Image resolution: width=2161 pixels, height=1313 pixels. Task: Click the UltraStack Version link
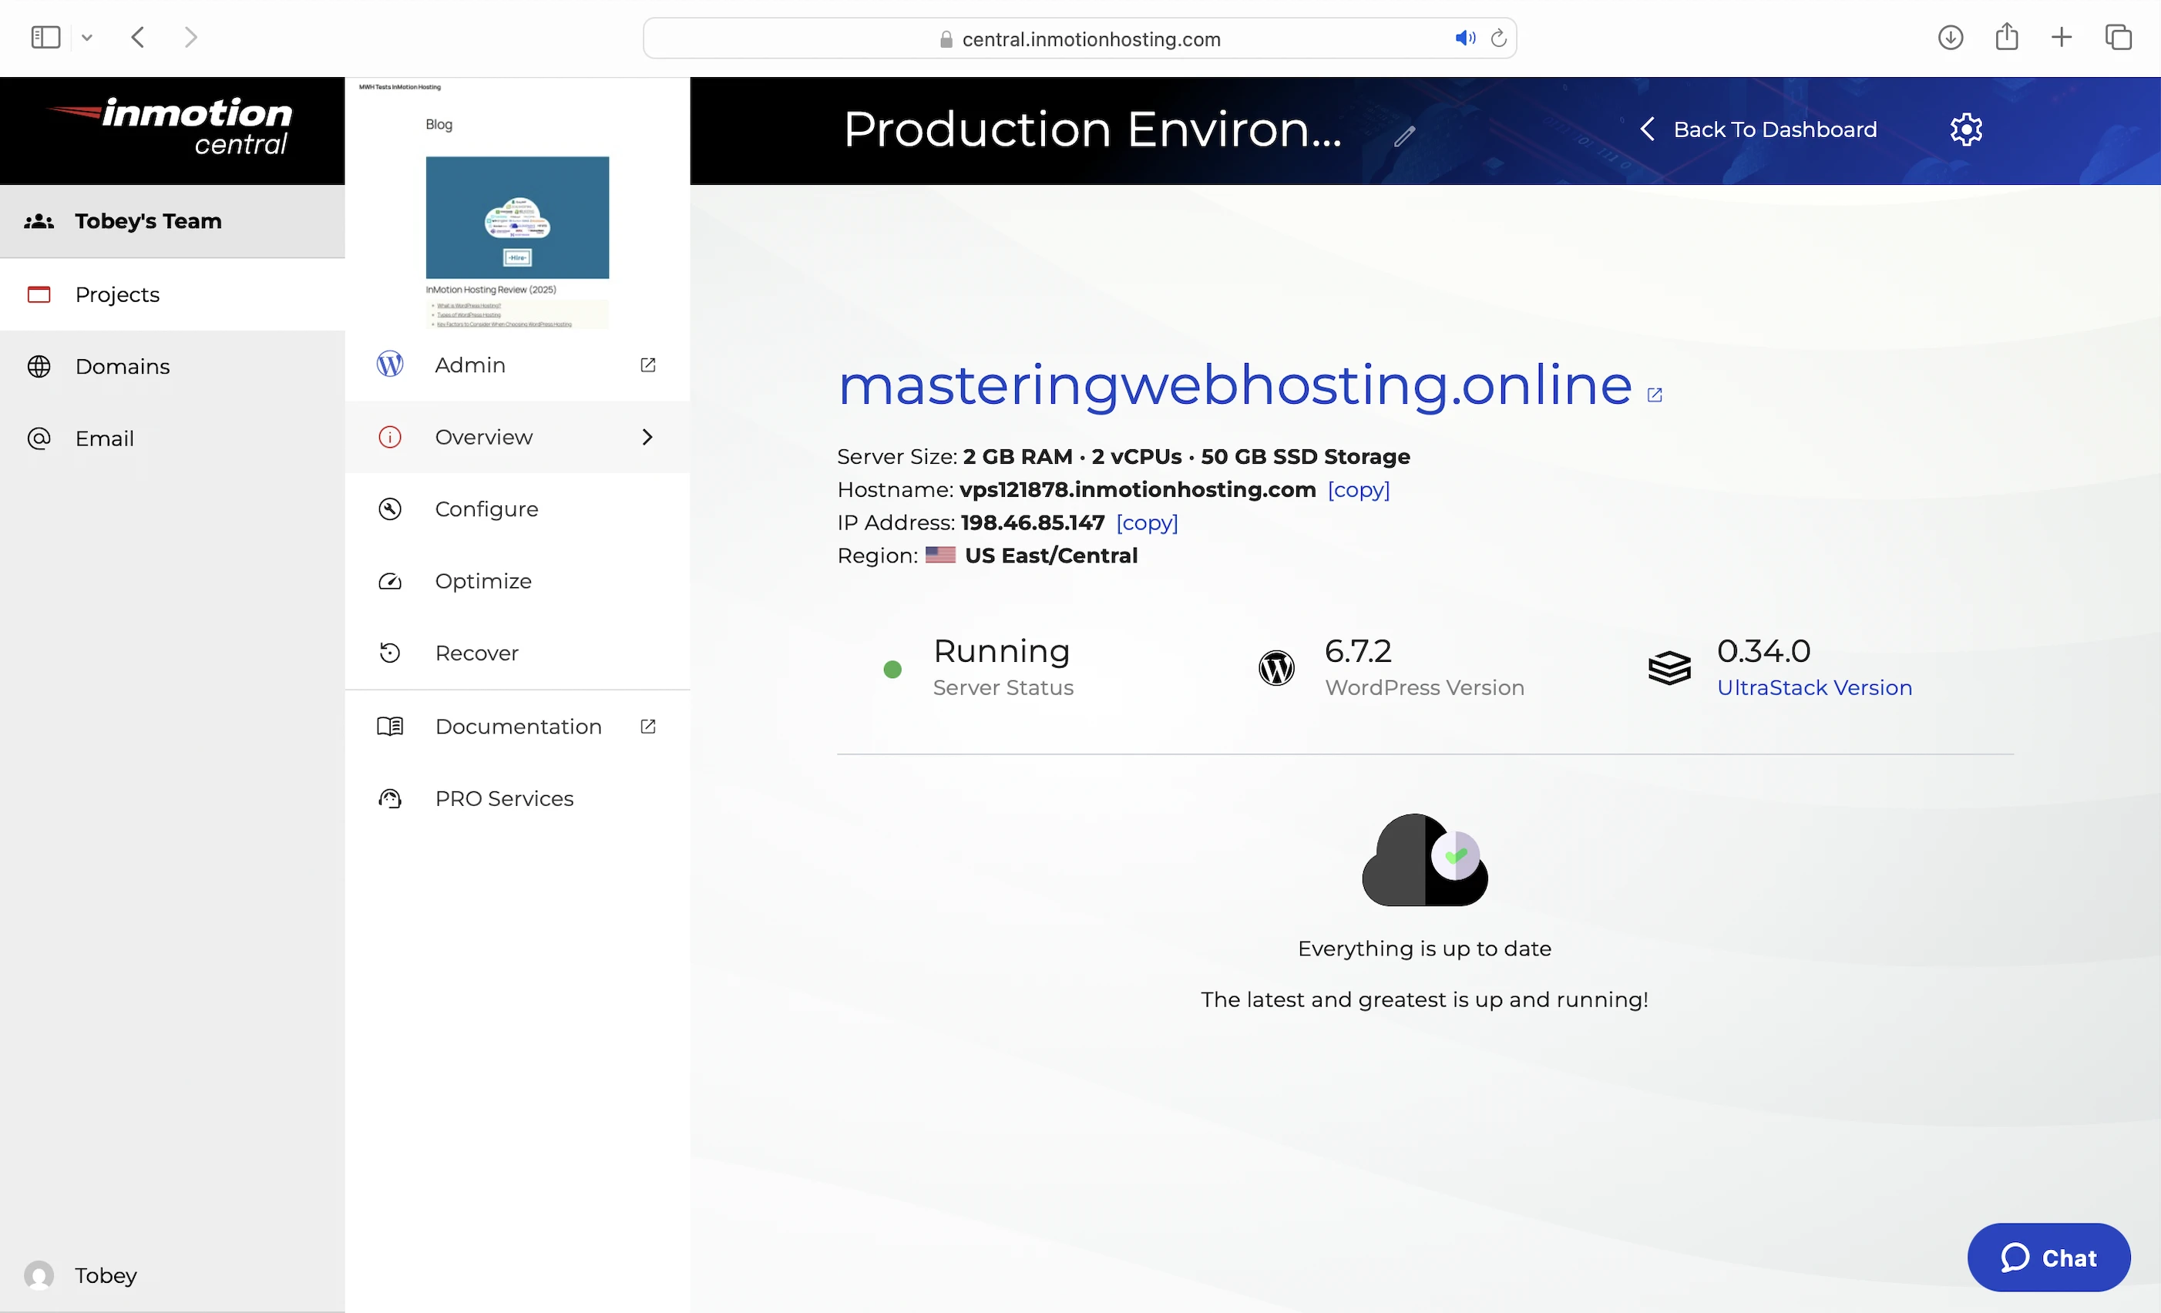click(1813, 687)
